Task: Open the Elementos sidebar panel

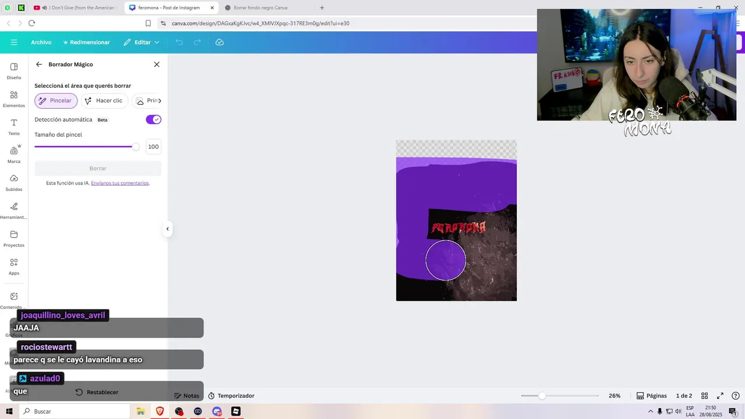Action: [14, 99]
